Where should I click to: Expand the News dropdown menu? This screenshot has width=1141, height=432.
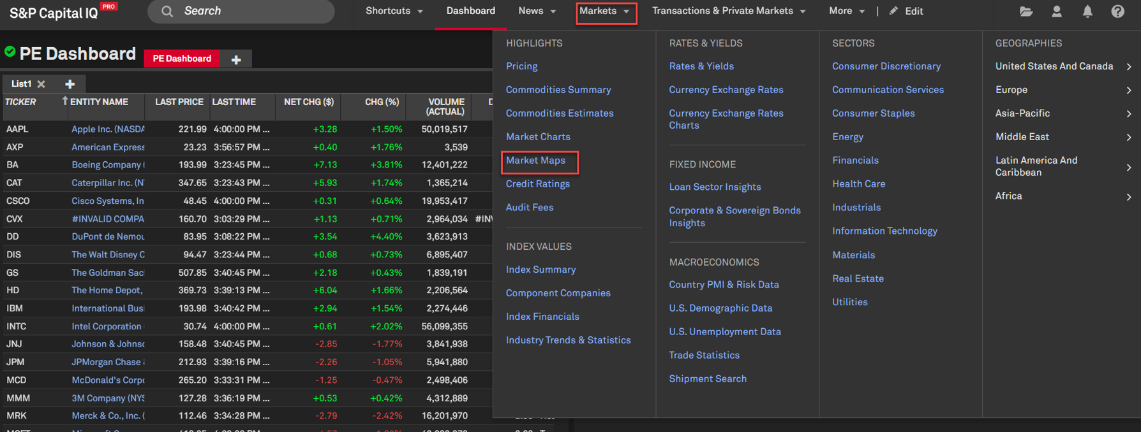[x=537, y=11]
